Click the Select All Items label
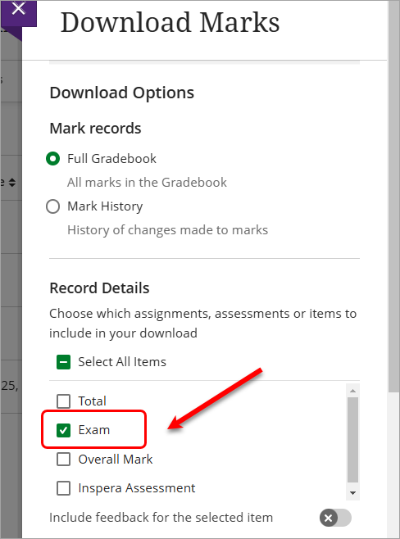This screenshot has width=400, height=539. tap(122, 362)
